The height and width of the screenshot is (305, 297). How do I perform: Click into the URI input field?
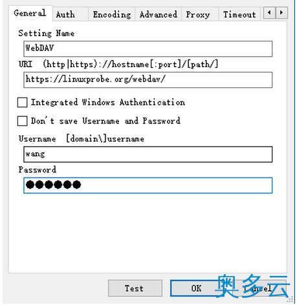[x=148, y=80]
